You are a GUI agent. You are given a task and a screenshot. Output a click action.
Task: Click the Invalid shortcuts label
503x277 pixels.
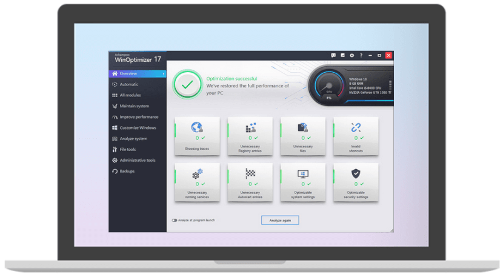(x=356, y=149)
